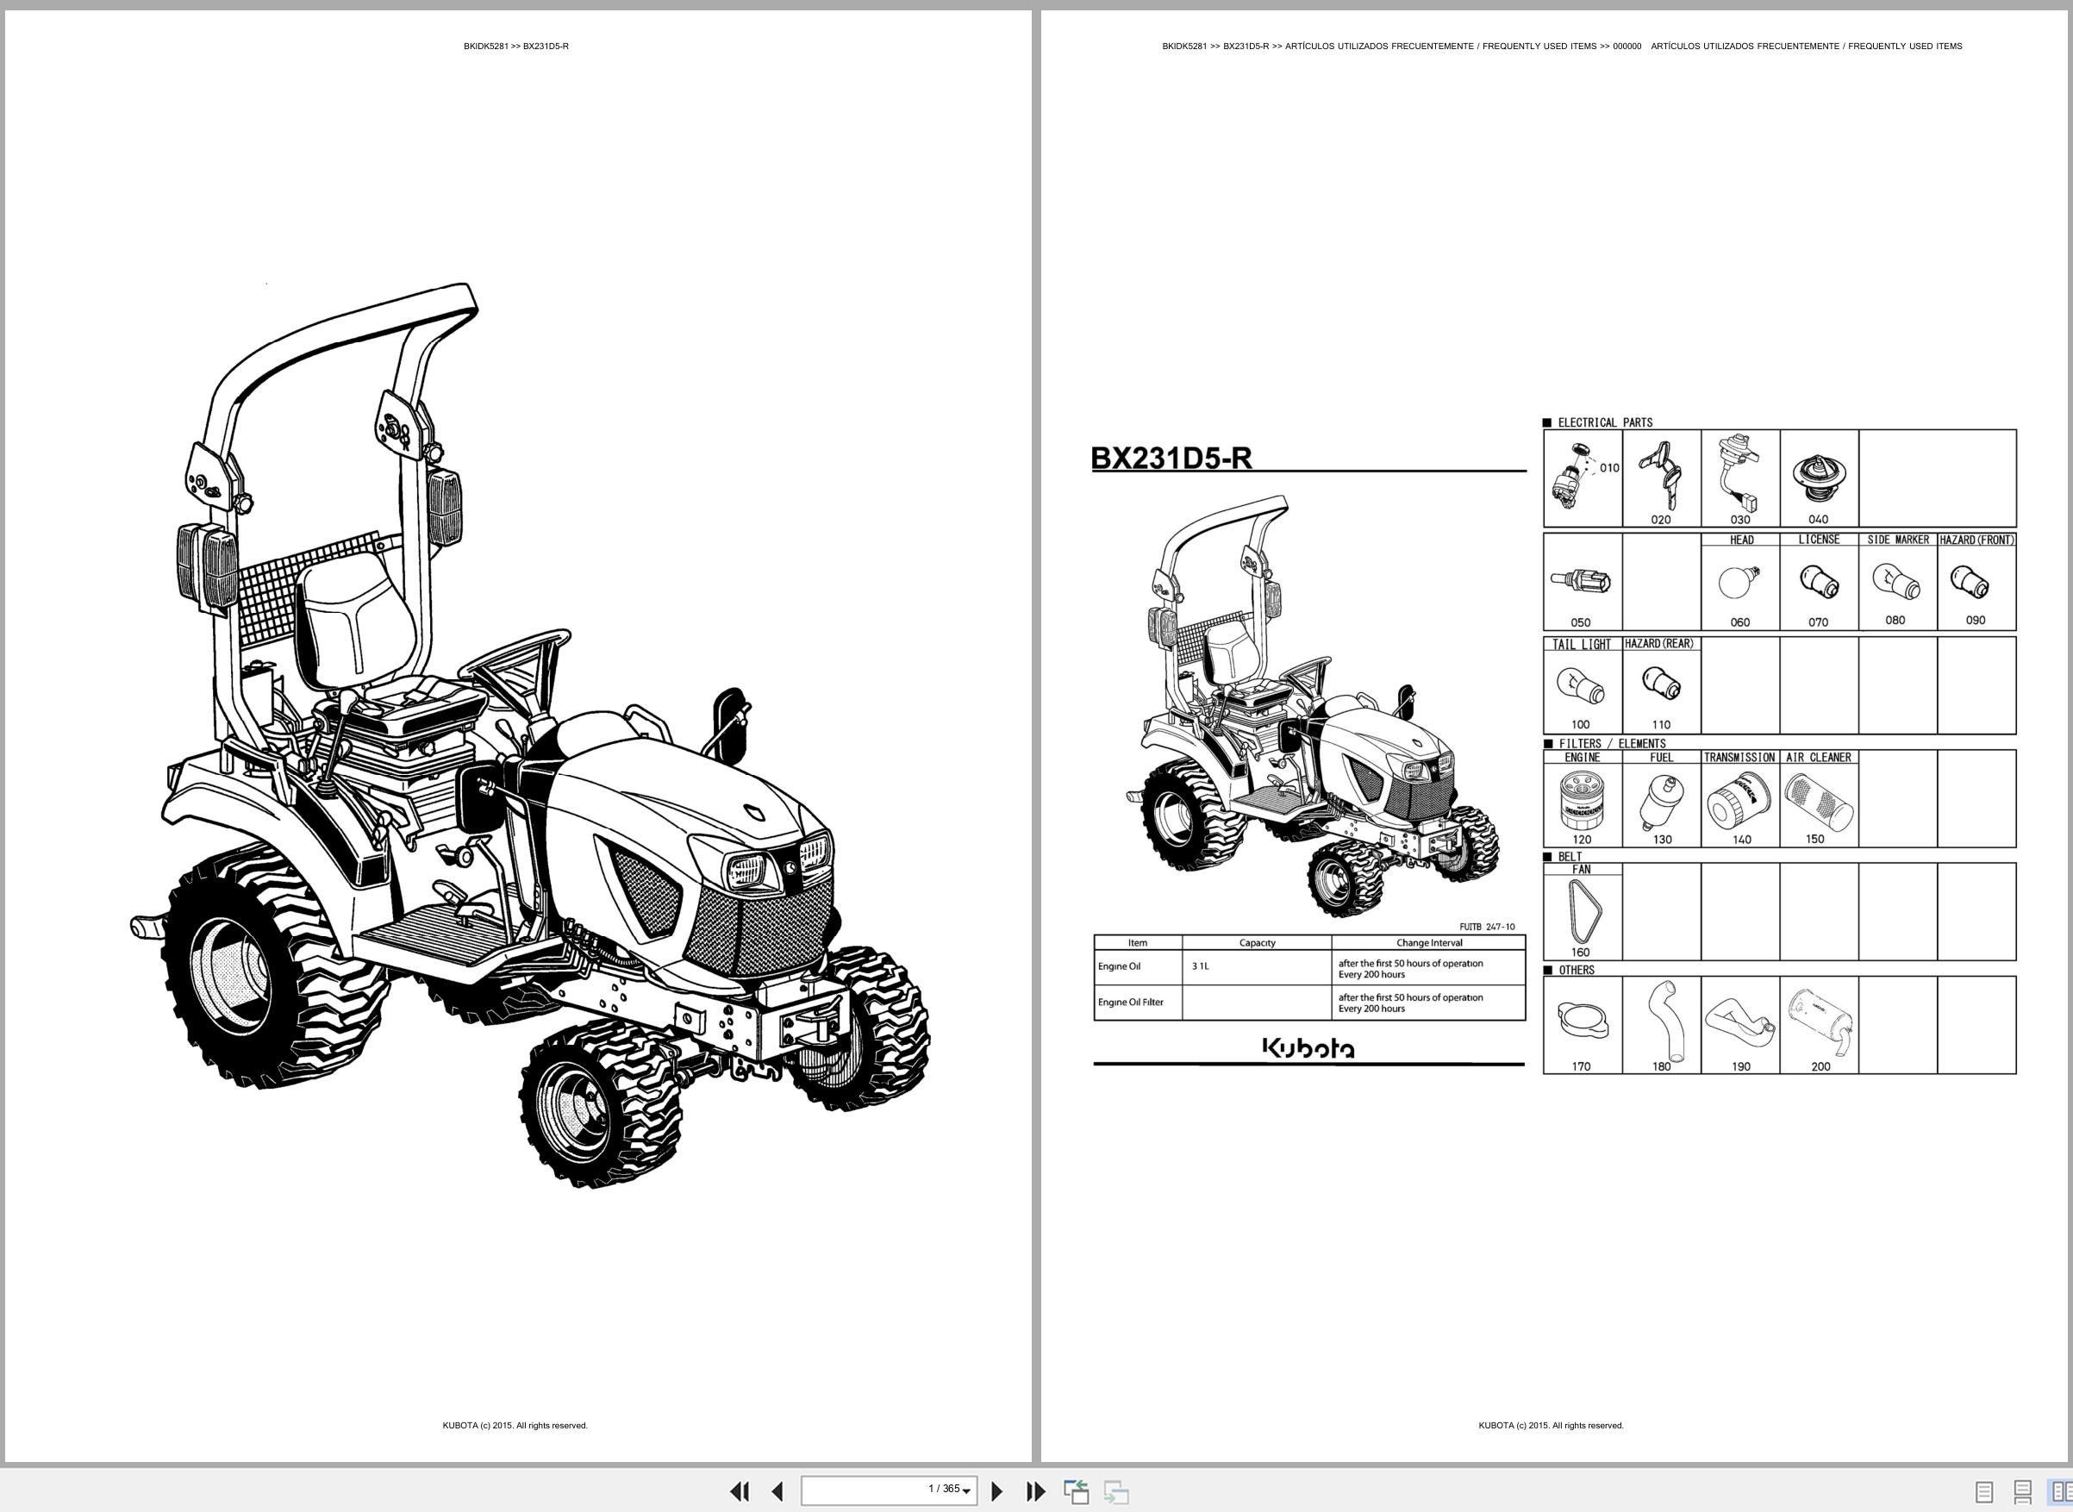2073x1512 pixels.
Task: Click the small tractor illustration
Action: (1312, 706)
